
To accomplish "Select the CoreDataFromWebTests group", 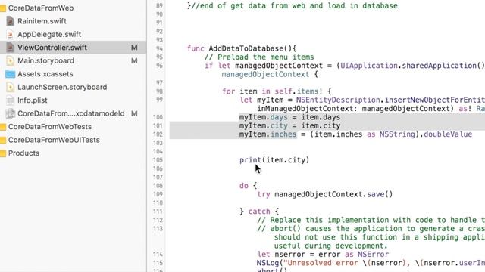I will (50, 127).
